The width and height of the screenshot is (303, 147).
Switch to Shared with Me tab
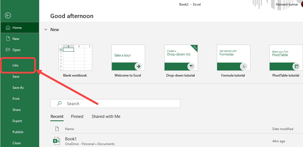[x=106, y=116]
